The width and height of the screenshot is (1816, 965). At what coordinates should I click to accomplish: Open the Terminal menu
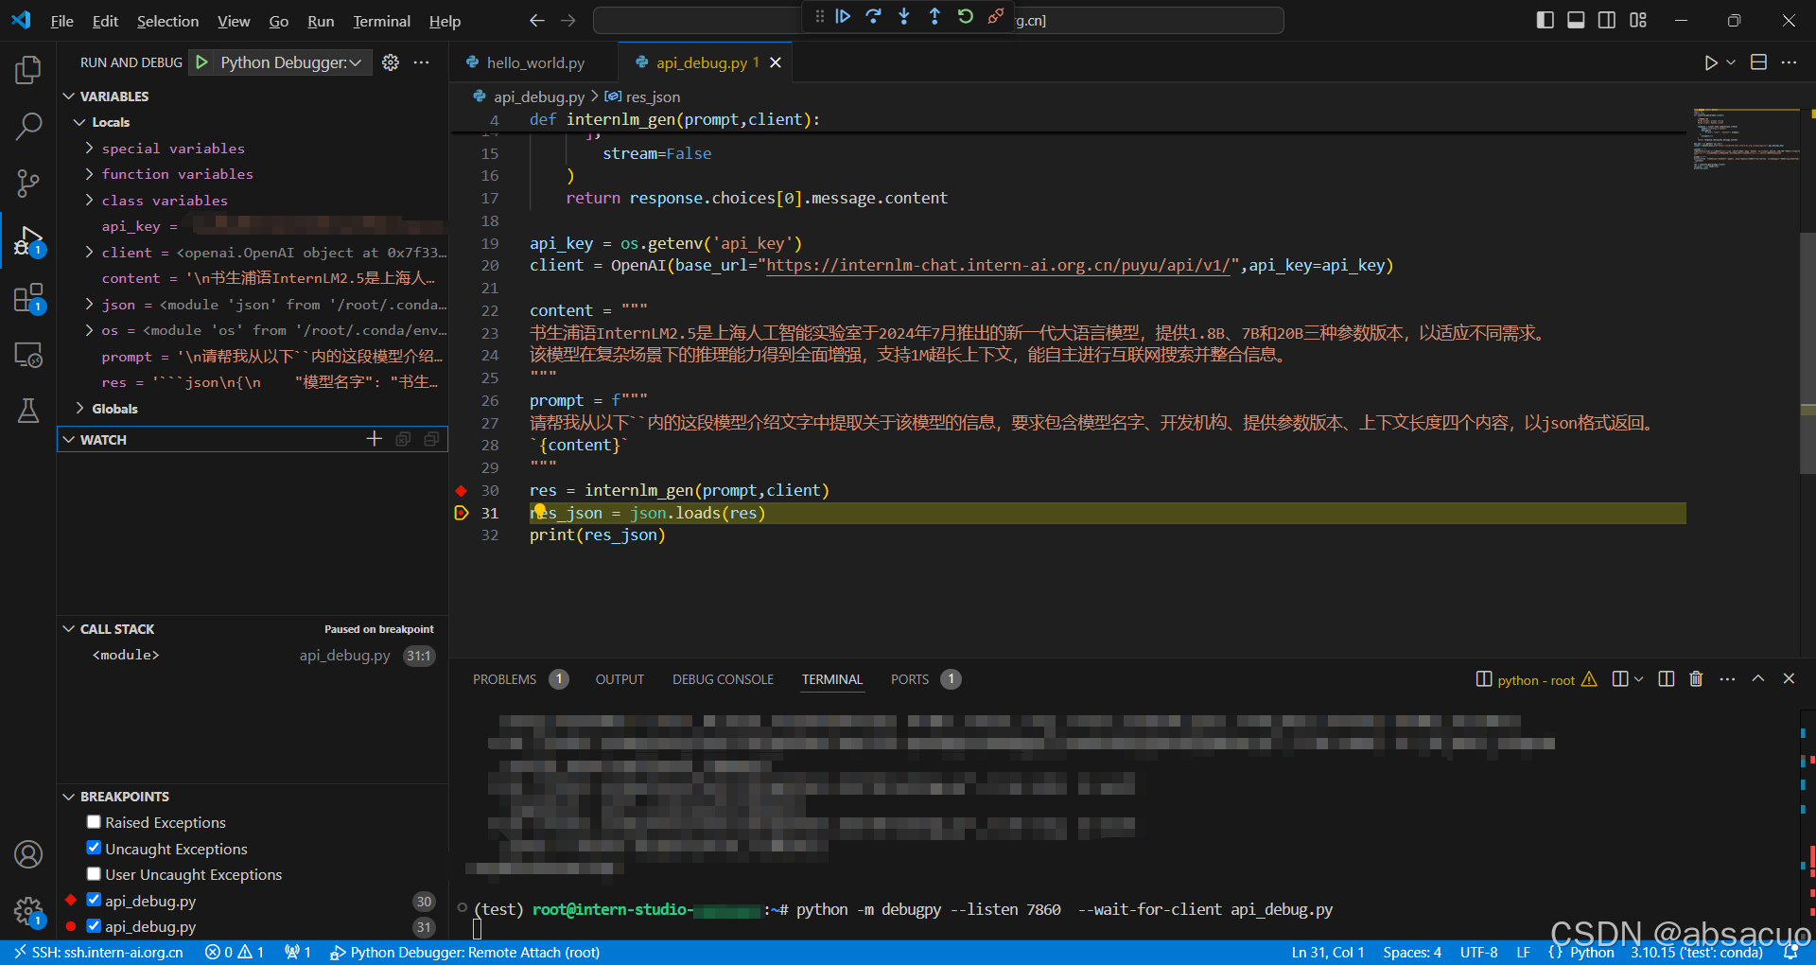(x=381, y=21)
